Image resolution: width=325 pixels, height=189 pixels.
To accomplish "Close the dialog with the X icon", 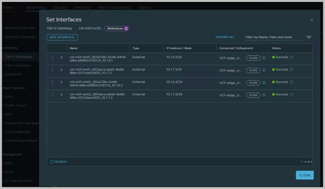I will [x=312, y=20].
